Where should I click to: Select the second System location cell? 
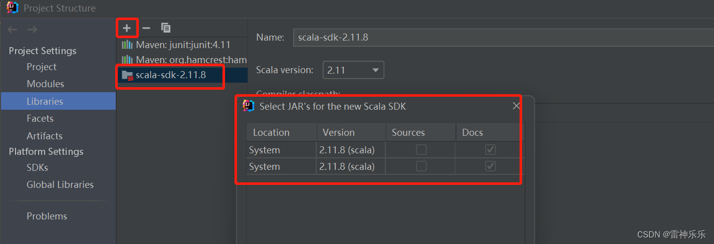click(281, 166)
